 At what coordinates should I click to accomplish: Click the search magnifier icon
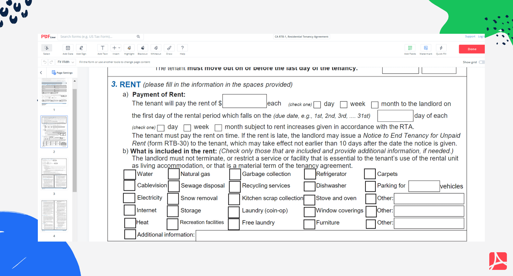tap(138, 37)
